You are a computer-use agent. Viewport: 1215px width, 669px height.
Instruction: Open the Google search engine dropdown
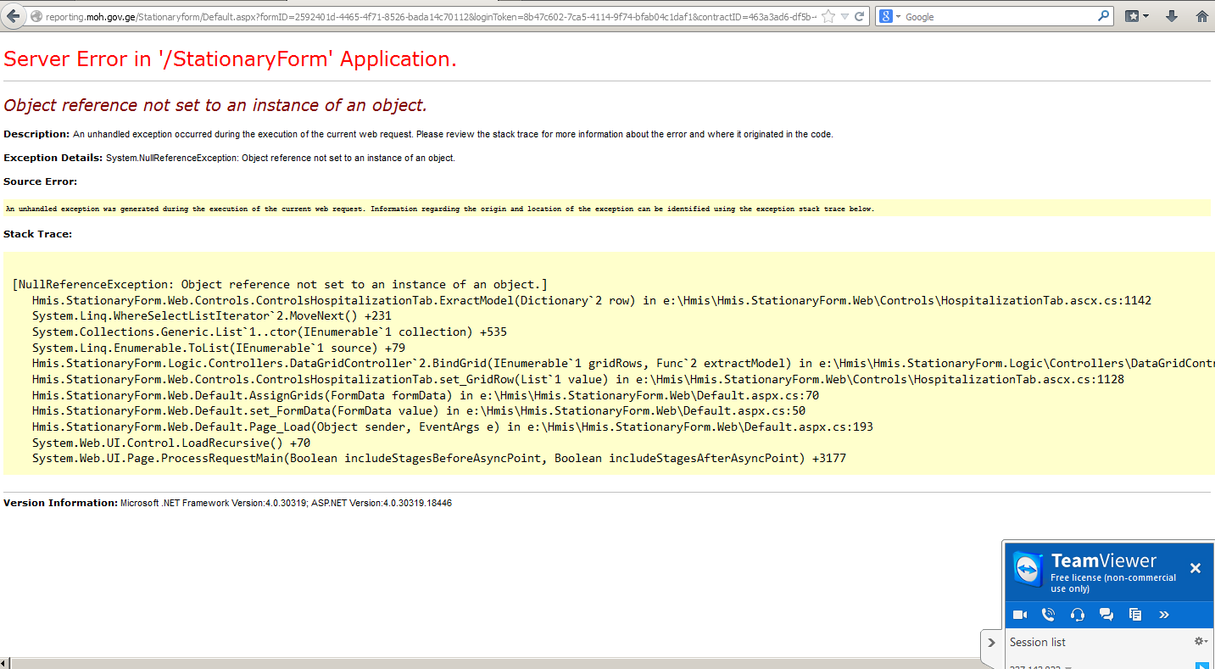click(x=890, y=16)
